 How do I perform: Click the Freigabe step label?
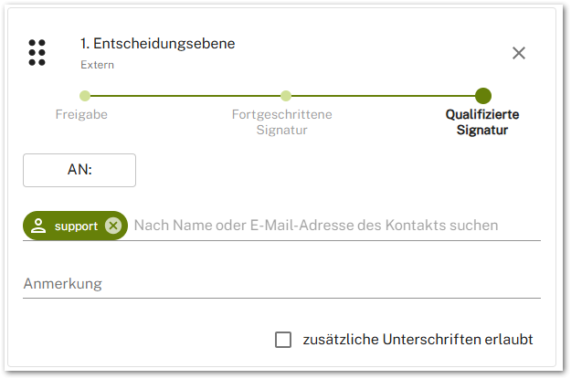pyautogui.click(x=82, y=115)
